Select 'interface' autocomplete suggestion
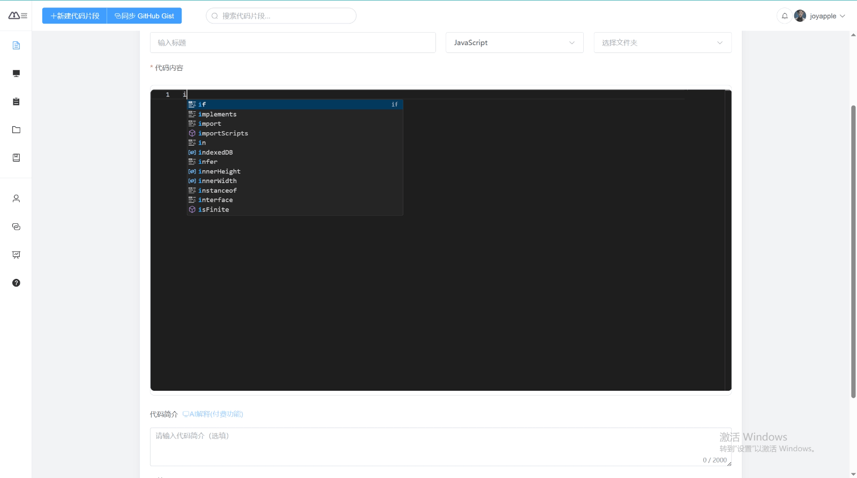Viewport: 857px width, 478px height. (x=295, y=200)
